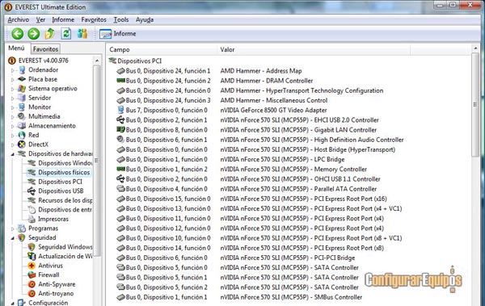Screen dimensions: 485x306
Task: Select the Programas tree item
Action: point(43,228)
